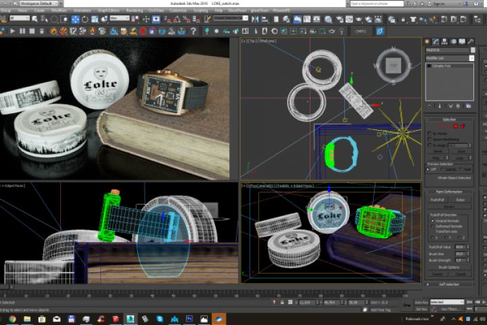Open the Graph Editors menu
Viewport: 487px width, 325px height.
pyautogui.click(x=108, y=12)
